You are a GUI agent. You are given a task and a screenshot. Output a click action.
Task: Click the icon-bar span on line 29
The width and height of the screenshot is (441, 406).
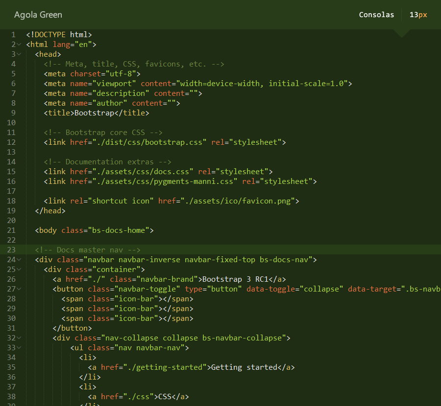coord(127,309)
